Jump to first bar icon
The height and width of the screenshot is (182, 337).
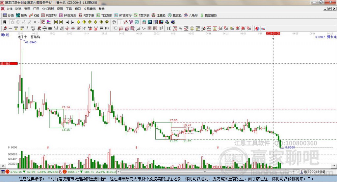(x=55, y=22)
